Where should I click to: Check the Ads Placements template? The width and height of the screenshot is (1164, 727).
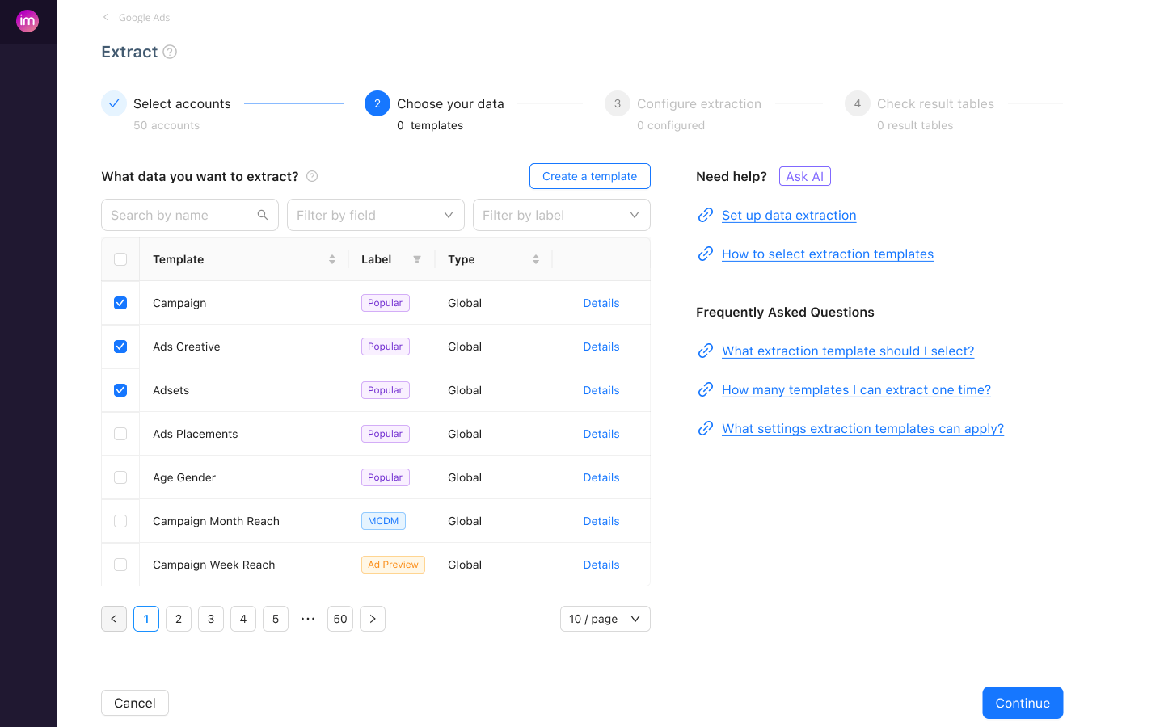pyautogui.click(x=120, y=433)
